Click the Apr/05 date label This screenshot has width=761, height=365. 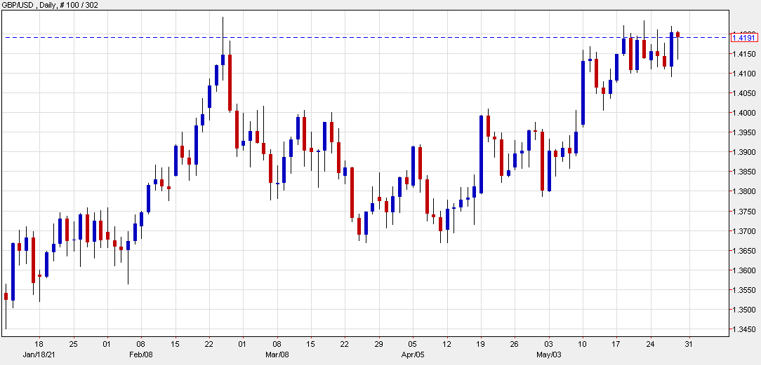412,354
